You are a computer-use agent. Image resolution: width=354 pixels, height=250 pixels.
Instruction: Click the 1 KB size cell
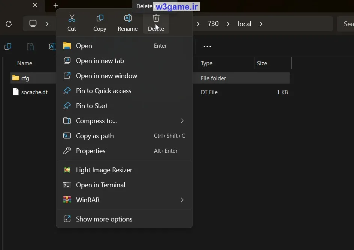point(282,92)
